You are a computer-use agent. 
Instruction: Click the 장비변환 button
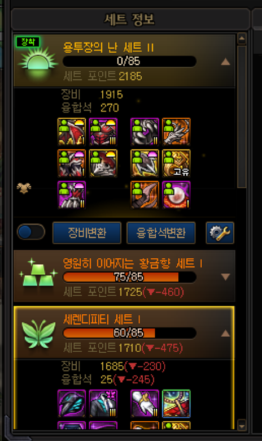[87, 232]
